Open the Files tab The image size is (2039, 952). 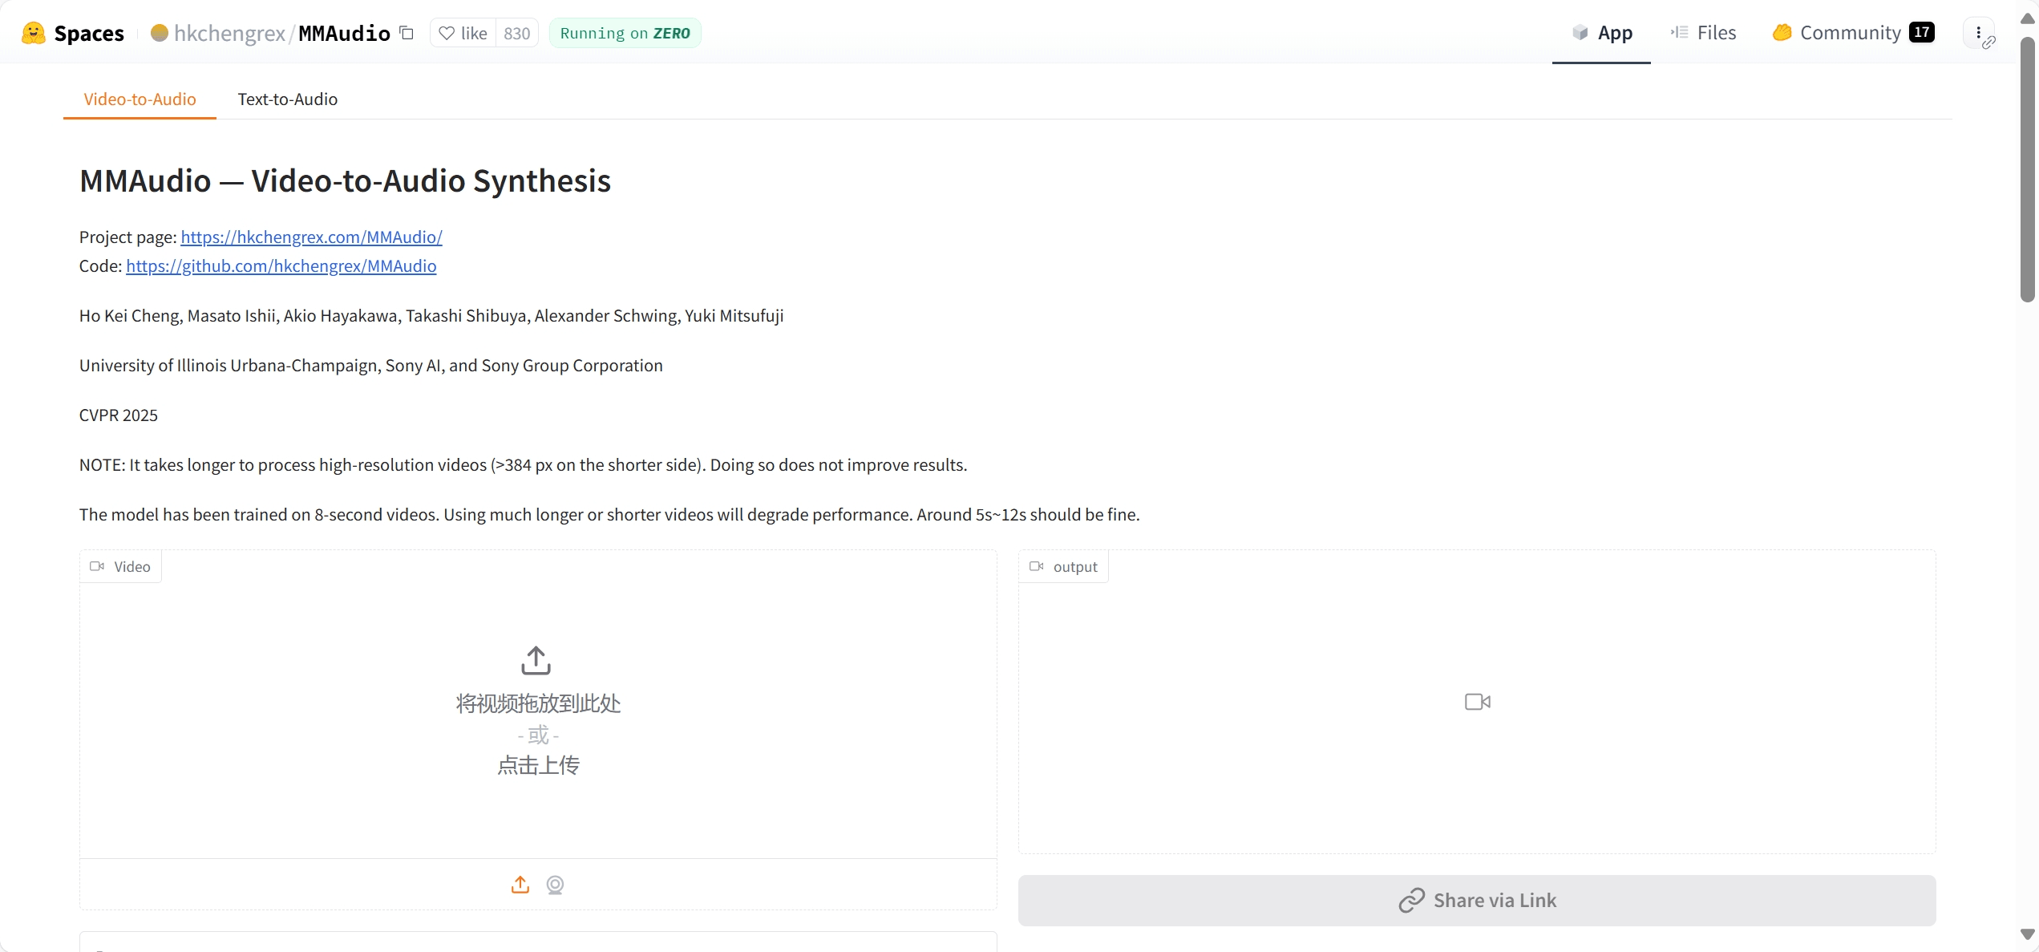pos(1704,33)
